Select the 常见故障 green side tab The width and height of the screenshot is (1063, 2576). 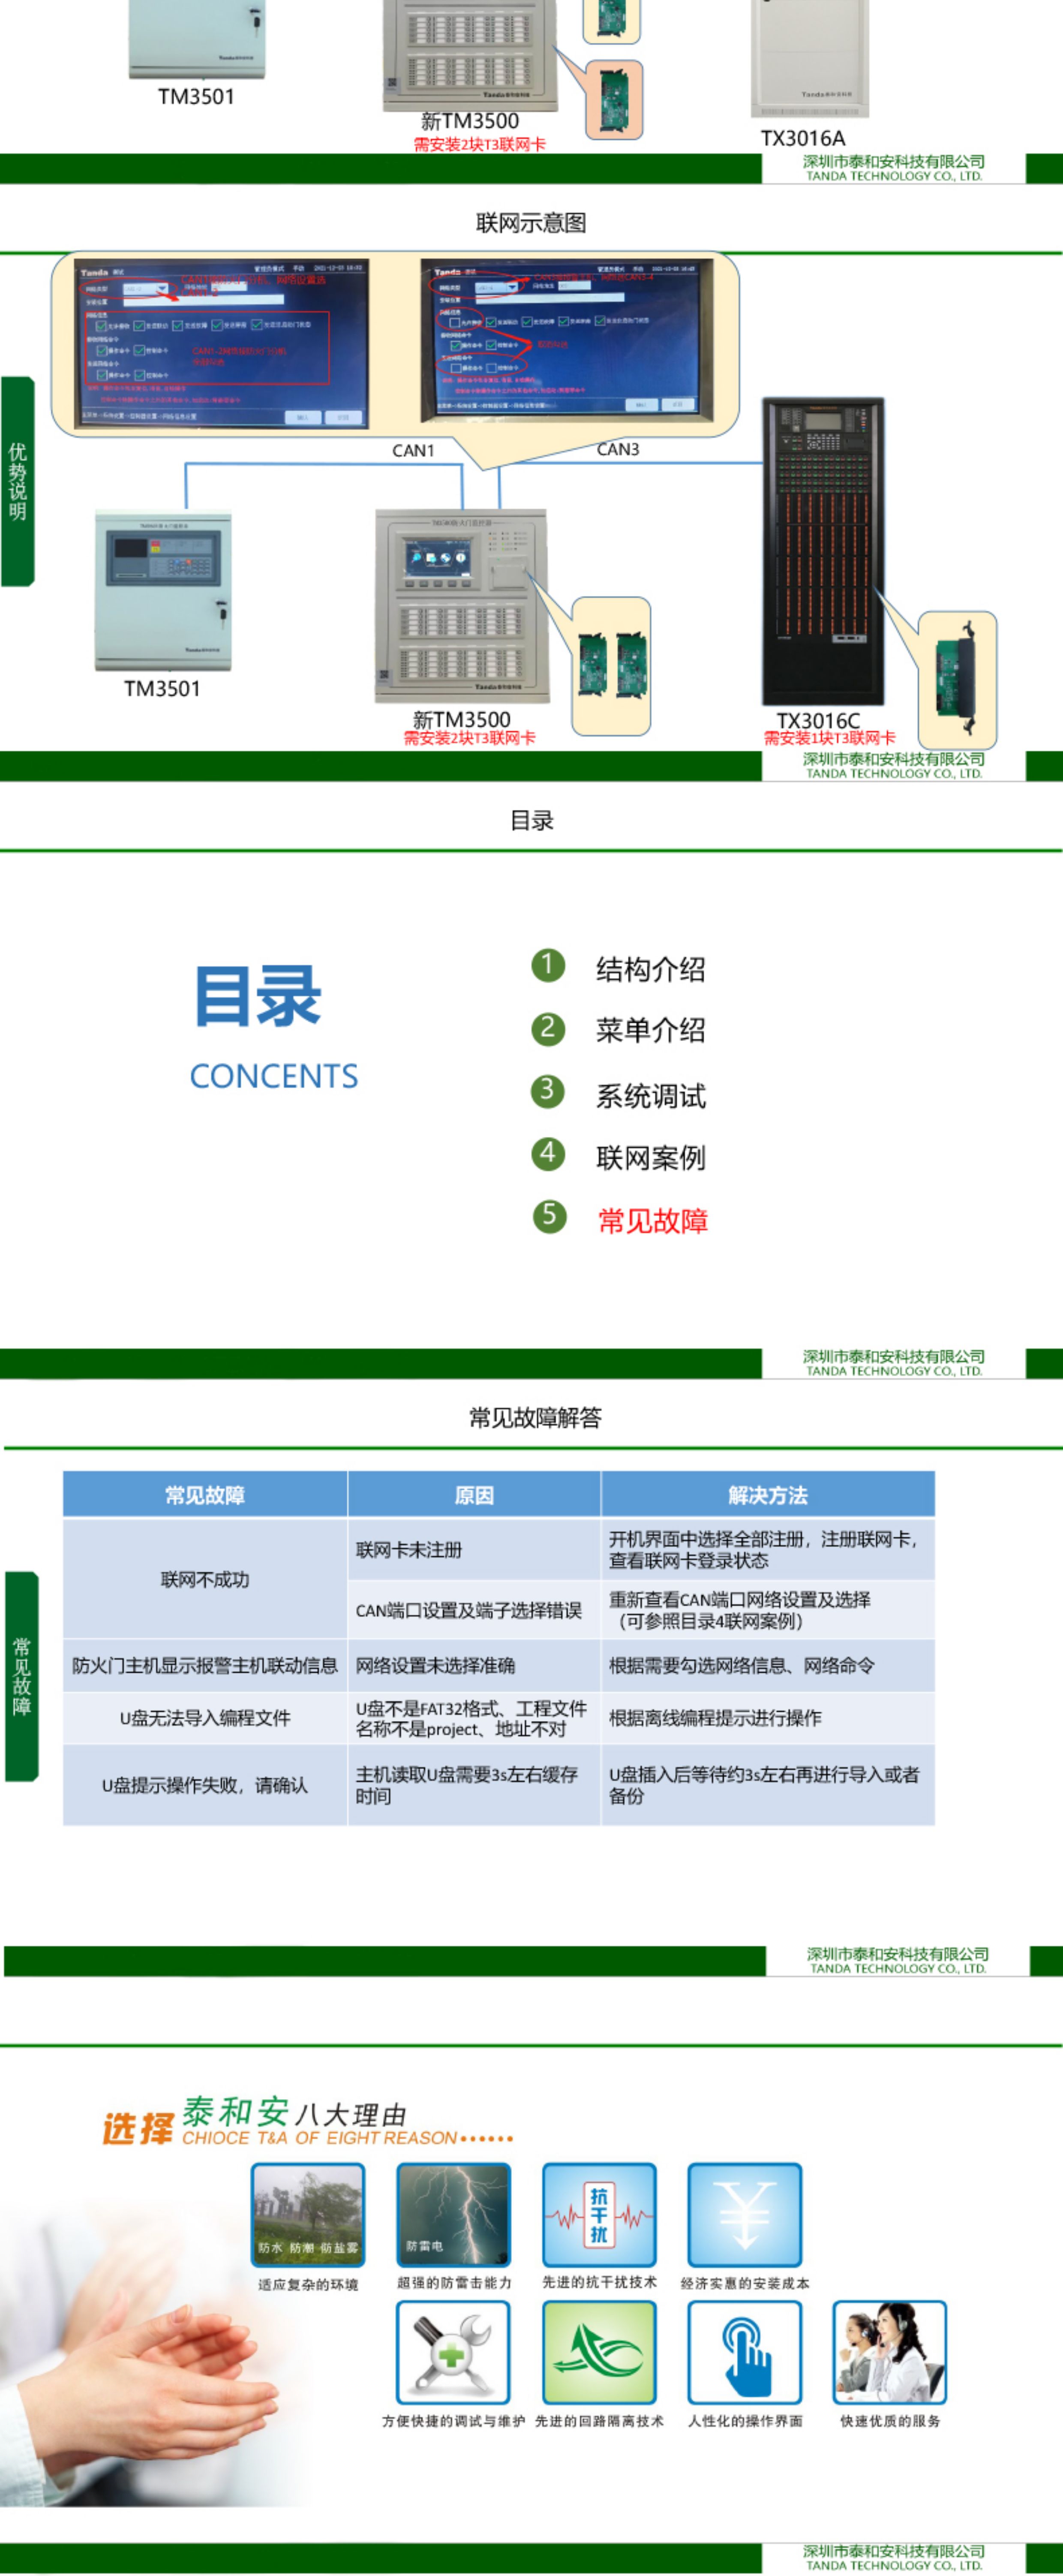pyautogui.click(x=21, y=1676)
